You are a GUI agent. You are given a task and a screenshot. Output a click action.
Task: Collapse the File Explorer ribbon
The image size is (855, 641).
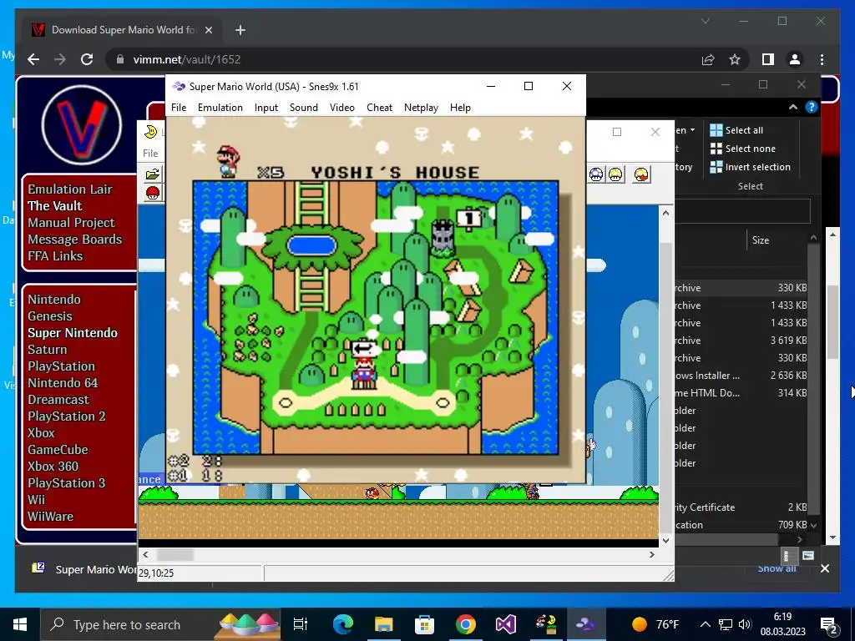pos(793,108)
